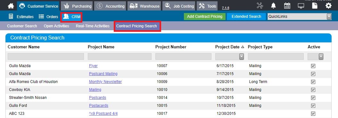The width and height of the screenshot is (338, 118).
Task: Open Estimates section
Action: 21,17
